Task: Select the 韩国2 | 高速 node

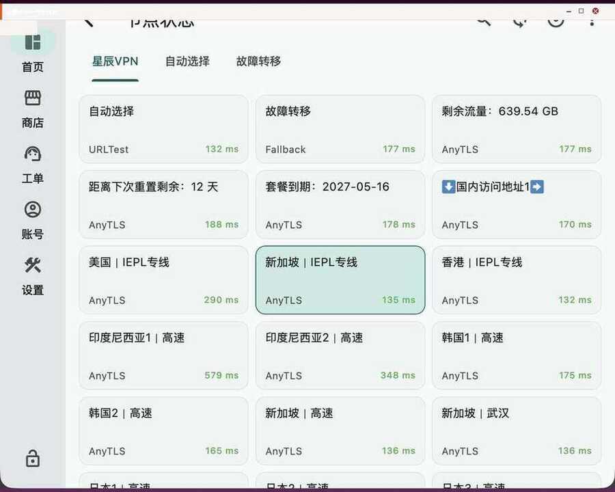Action: click(163, 430)
